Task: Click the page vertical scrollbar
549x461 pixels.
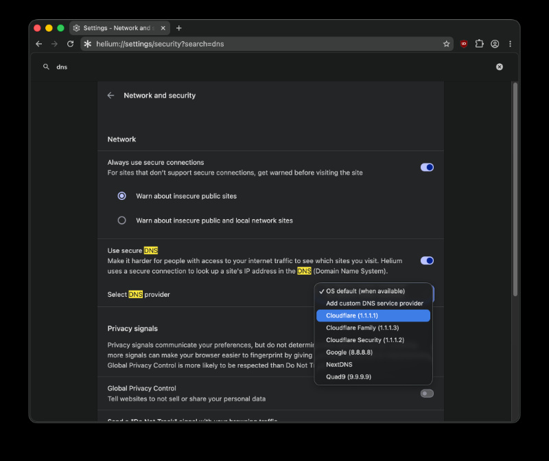Action: 515,190
